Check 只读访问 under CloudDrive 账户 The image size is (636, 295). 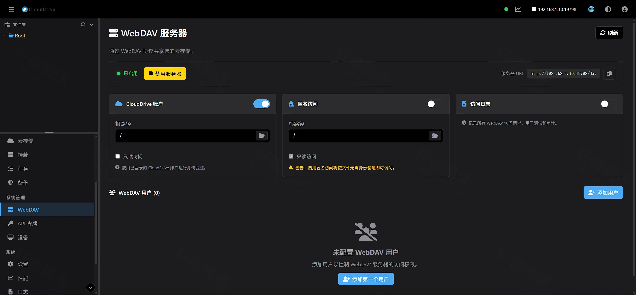[118, 156]
